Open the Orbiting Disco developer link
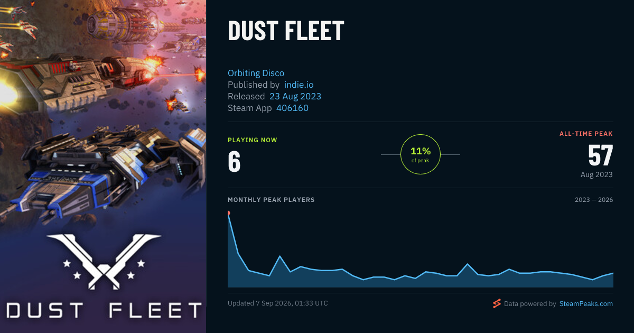Image resolution: width=634 pixels, height=333 pixels. pos(256,73)
